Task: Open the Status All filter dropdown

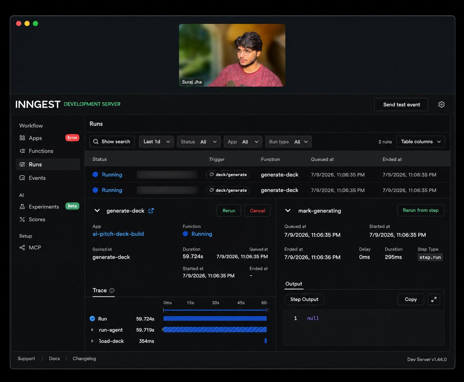Action: click(199, 142)
